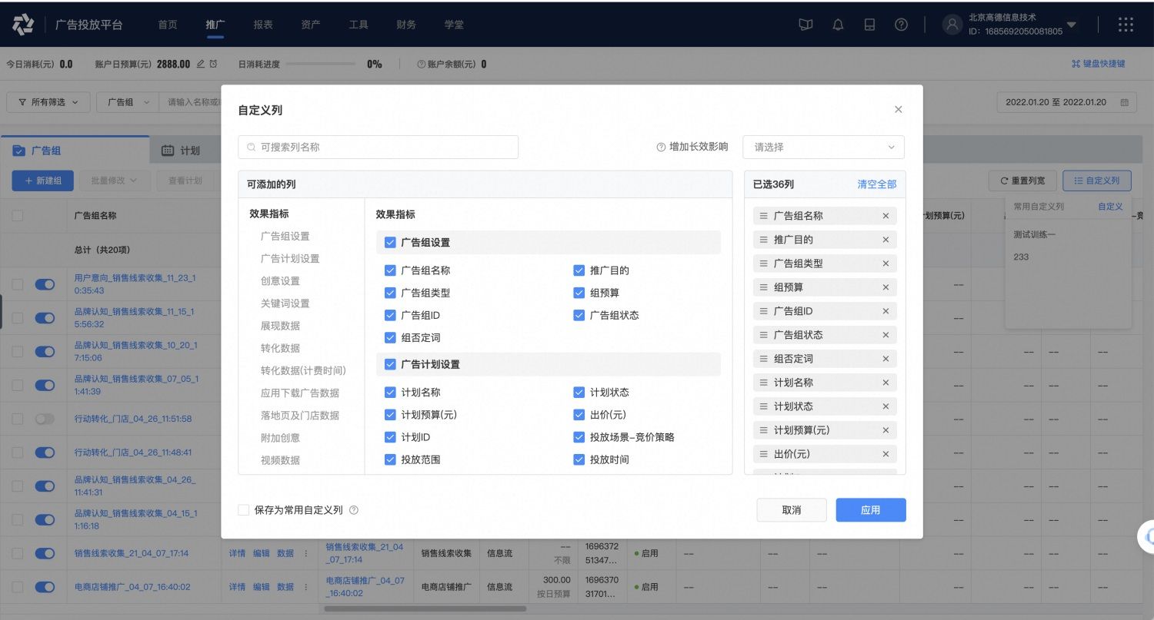This screenshot has height=620, width=1154.
Task: Close the 自定义列 dialog
Action: [898, 110]
